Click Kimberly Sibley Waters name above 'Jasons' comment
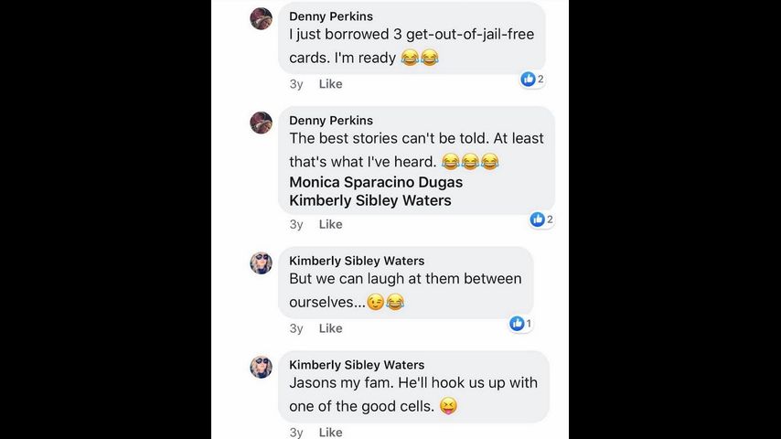The width and height of the screenshot is (781, 439). 357,365
